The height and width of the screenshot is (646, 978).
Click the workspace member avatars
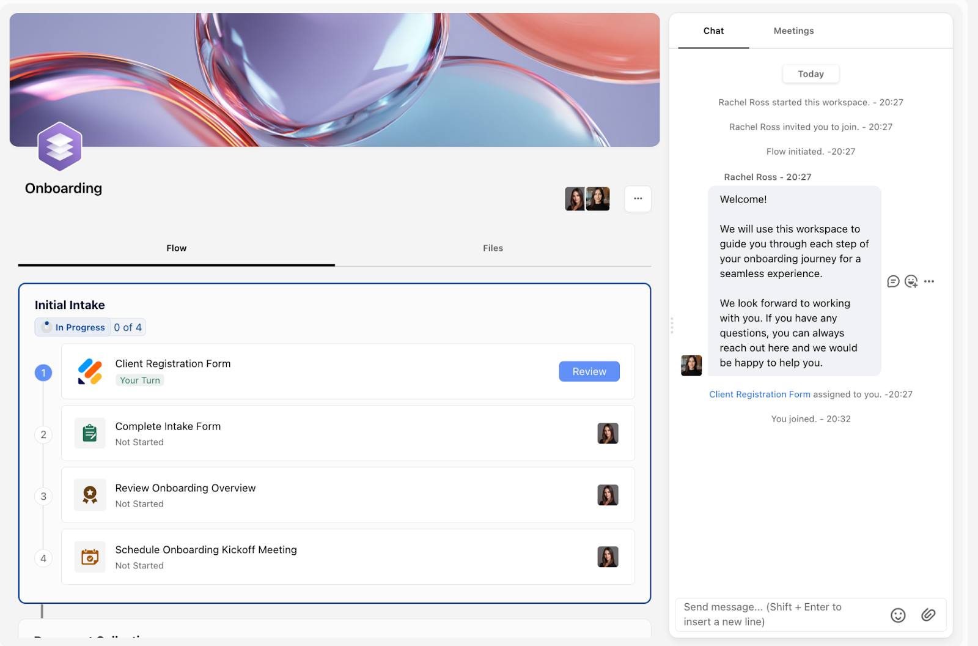pos(587,199)
